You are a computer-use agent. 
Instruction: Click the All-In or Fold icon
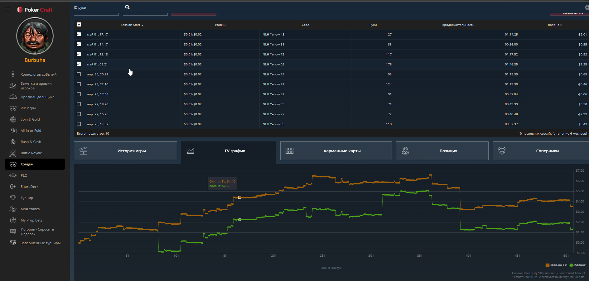(x=13, y=131)
